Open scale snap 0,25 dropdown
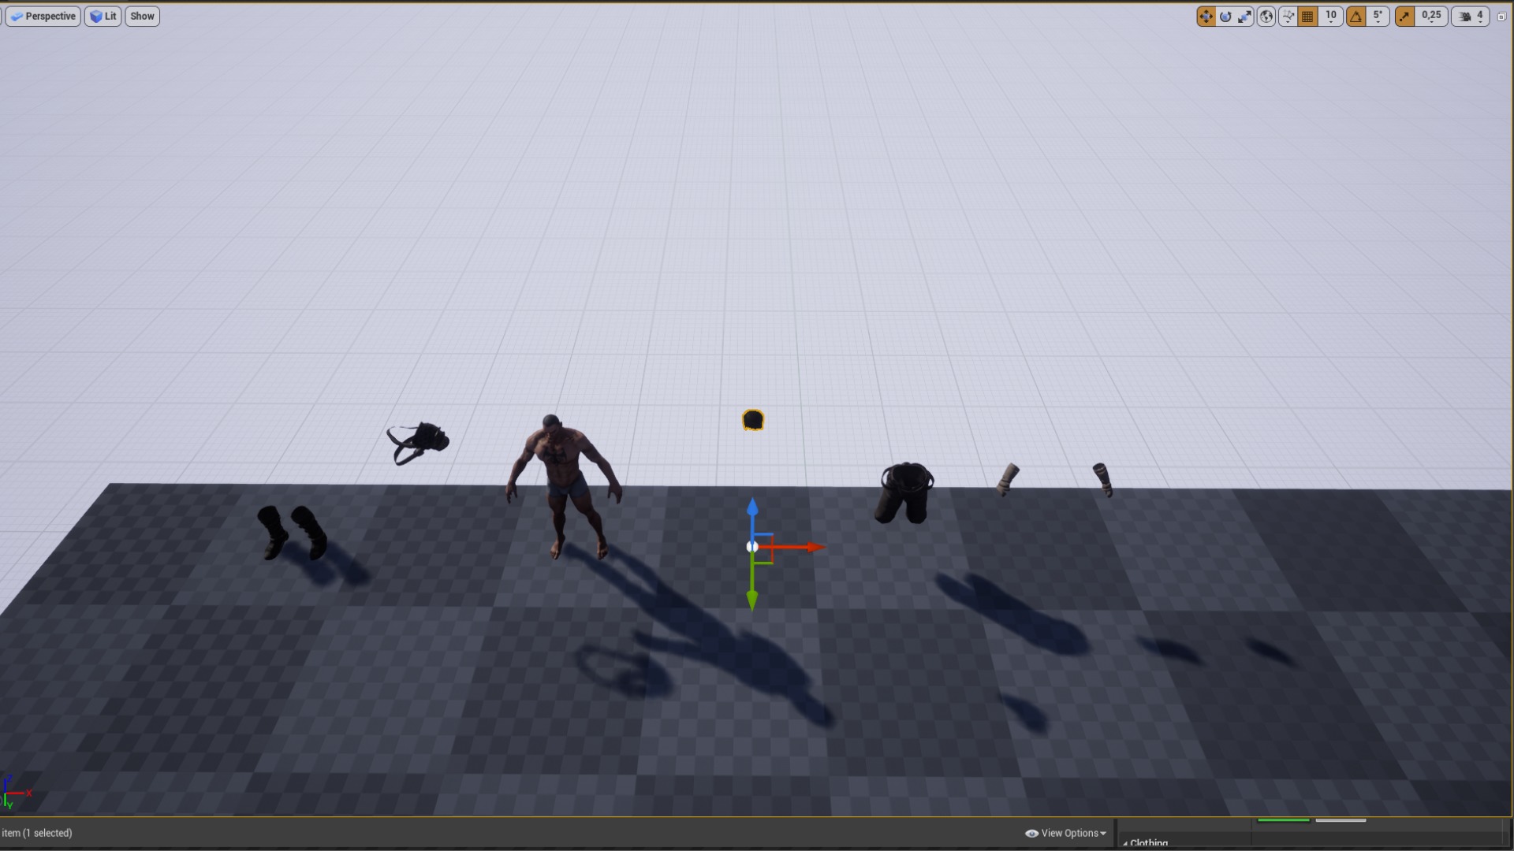 (x=1431, y=17)
